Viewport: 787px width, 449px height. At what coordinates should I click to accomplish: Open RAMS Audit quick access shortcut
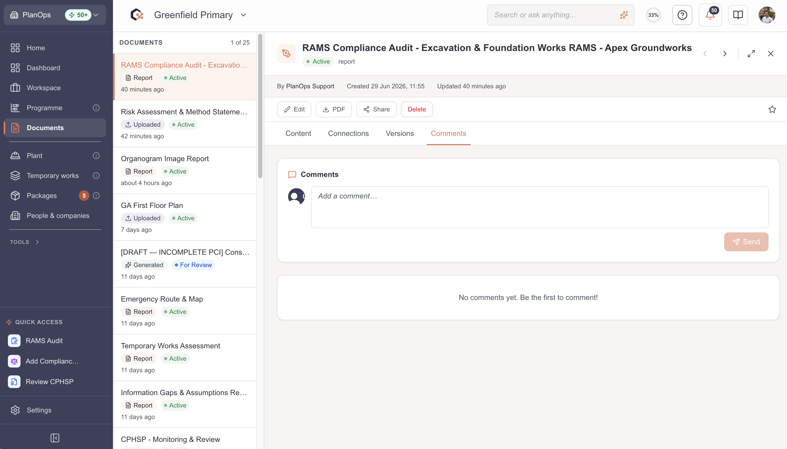55,341
